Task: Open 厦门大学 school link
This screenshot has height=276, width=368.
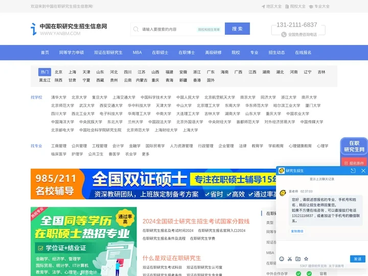Action: click(313, 106)
